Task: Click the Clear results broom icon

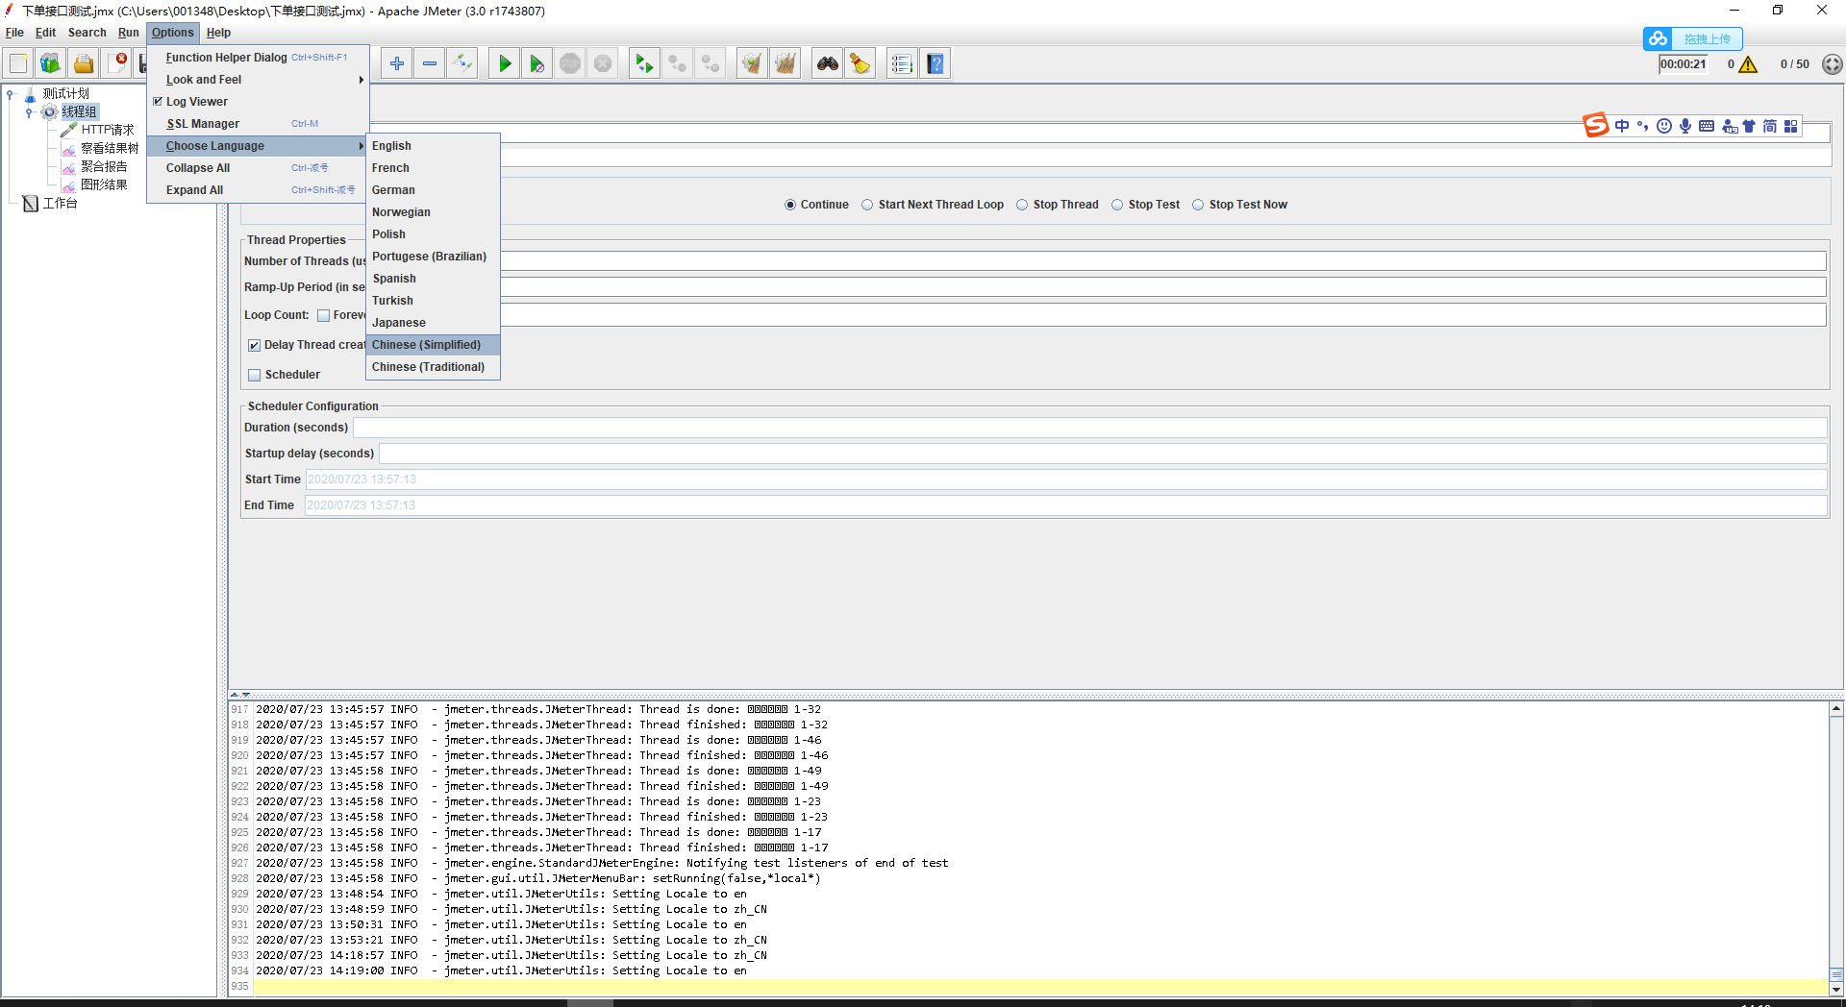Action: (752, 63)
